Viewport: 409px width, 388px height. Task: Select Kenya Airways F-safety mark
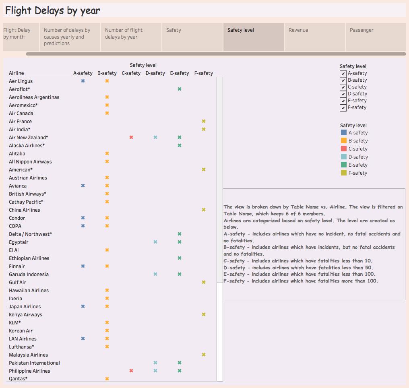204,314
